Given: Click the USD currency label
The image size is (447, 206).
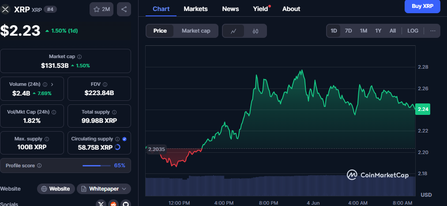Looking at the screenshot, I should tap(426, 195).
